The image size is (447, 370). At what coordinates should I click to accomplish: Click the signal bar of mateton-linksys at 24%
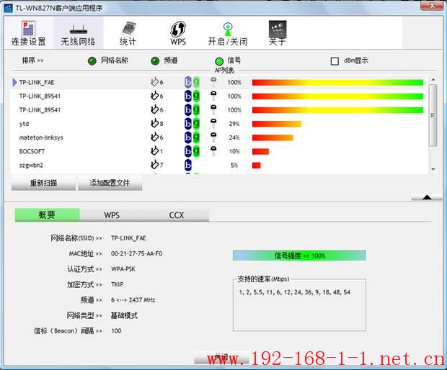pyautogui.click(x=273, y=137)
